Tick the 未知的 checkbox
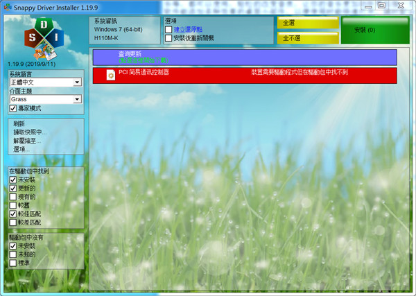 point(13,254)
